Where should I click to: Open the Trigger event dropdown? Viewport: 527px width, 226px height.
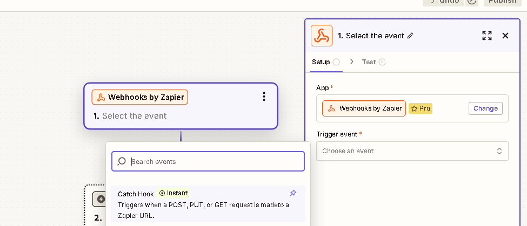tap(412, 151)
